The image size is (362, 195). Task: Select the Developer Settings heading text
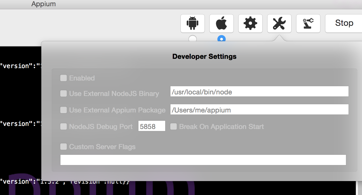coord(204,56)
